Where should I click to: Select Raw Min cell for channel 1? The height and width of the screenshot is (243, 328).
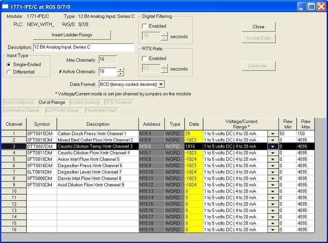288,133
